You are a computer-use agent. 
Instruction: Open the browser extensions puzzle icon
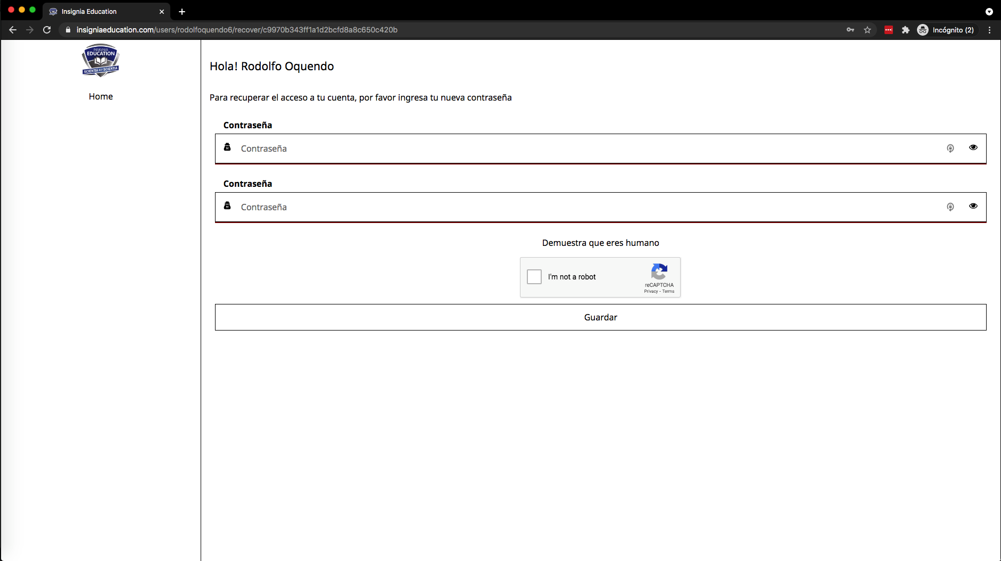(905, 30)
